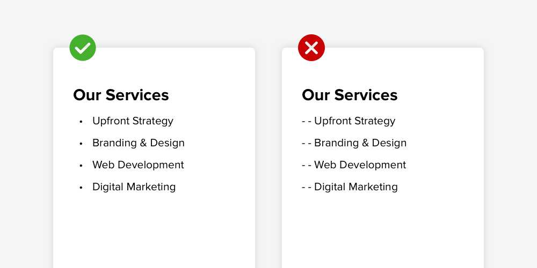Click Branding & Design in the bulleted list
This screenshot has height=268, width=537.
point(139,143)
